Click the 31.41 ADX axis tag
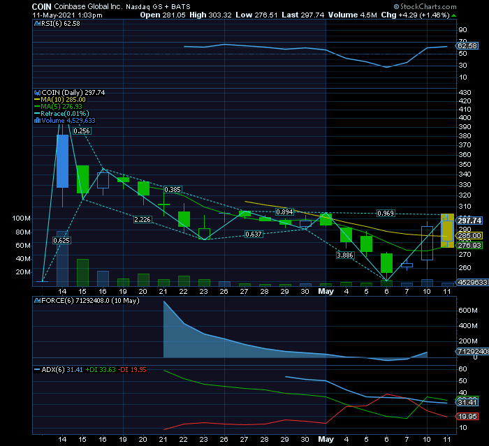 click(x=467, y=403)
